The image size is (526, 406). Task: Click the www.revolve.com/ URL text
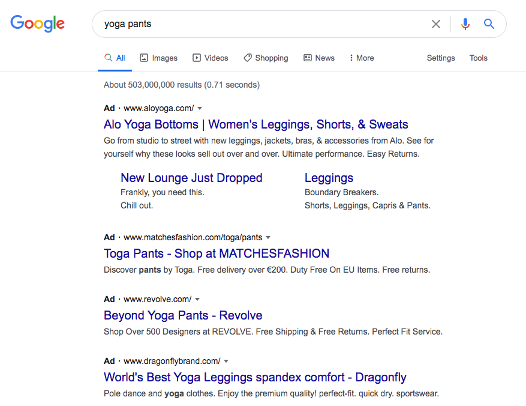pyautogui.click(x=157, y=299)
